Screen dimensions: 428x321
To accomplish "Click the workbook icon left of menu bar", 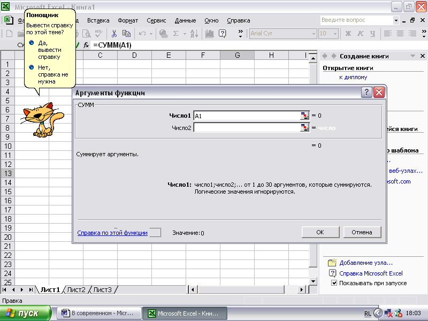I will tap(7, 20).
